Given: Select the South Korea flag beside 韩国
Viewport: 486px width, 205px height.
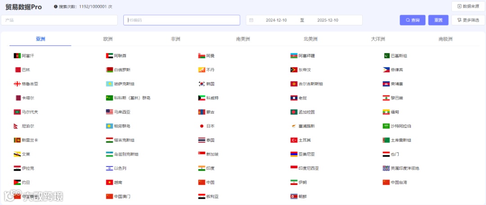Looking at the screenshot, I should 202,84.
